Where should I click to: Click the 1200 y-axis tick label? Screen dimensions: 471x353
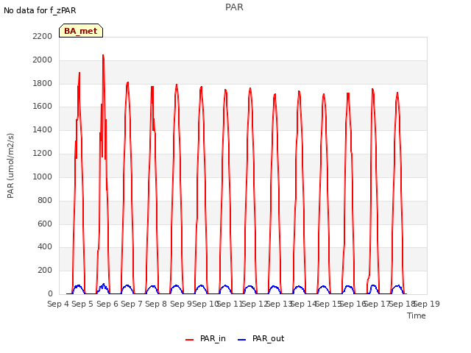pos(43,154)
